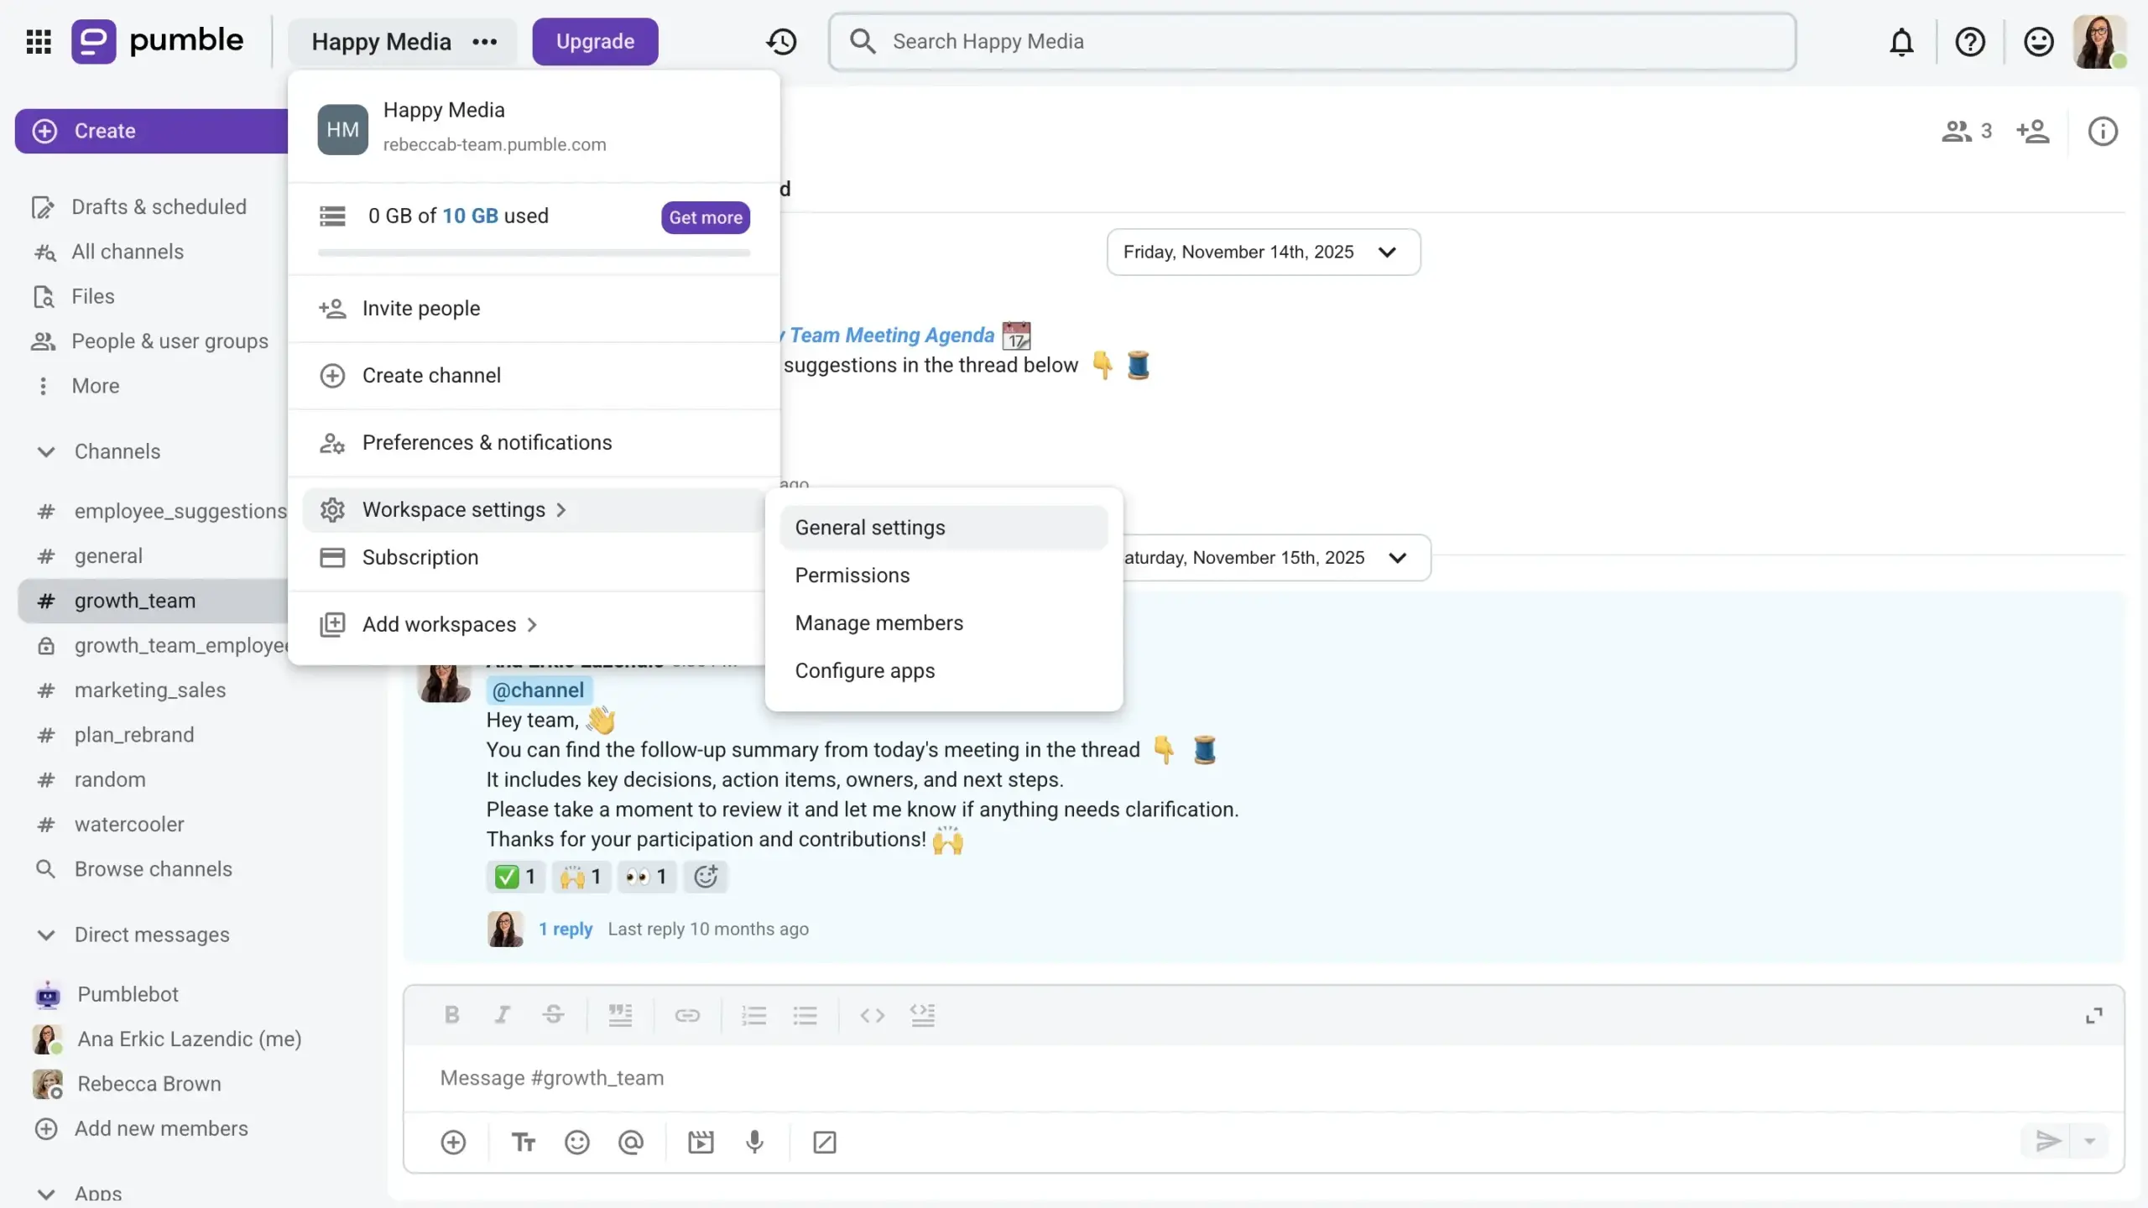Insert link in message editor
This screenshot has width=2148, height=1208.
pyautogui.click(x=687, y=1015)
